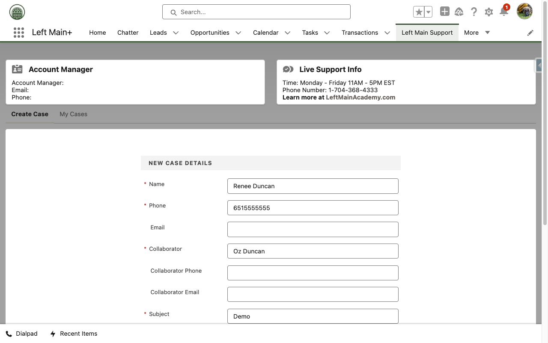The width and height of the screenshot is (548, 343).
Task: Go to the Chatter tab
Action: pyautogui.click(x=128, y=33)
